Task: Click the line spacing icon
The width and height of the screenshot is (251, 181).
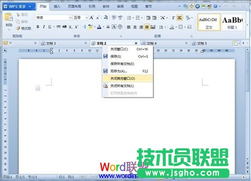Action: (161, 27)
